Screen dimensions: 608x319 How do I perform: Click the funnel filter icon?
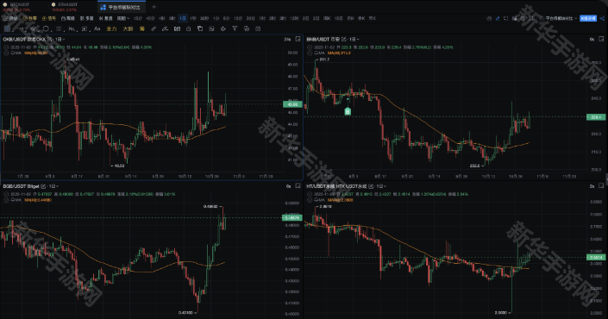235,28
